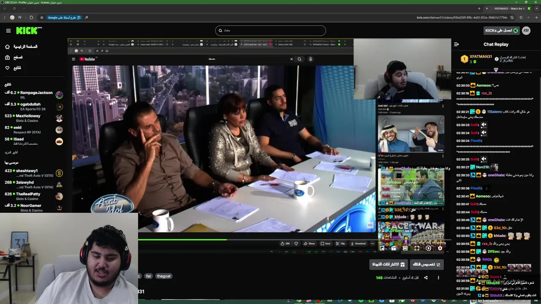Open the browser profile avatar
Viewport: 541px width, 304px height.
click(x=12, y=17)
